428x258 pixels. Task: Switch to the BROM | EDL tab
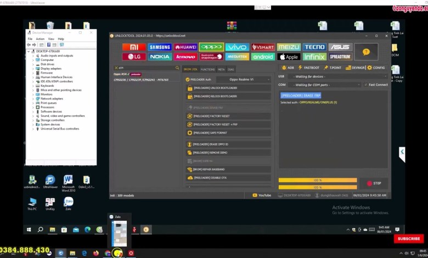click(x=190, y=69)
